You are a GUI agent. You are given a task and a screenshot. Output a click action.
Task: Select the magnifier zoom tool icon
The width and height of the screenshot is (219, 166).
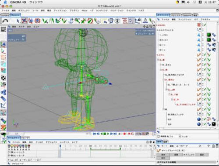click(x=77, y=21)
